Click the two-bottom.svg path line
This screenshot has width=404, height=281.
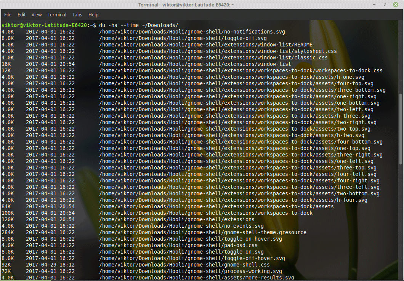[239, 193]
